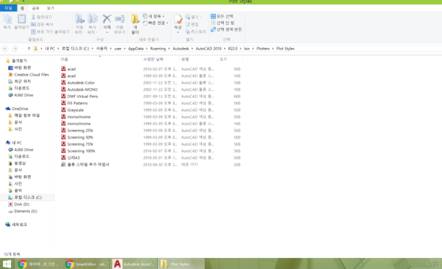Click 모두 선택 (Select all)
This screenshot has height=269, width=442.
[x=222, y=16]
